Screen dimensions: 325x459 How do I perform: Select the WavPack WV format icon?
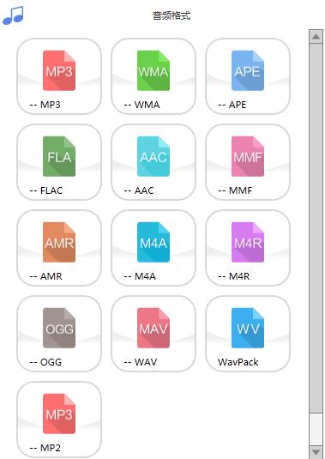click(x=248, y=328)
